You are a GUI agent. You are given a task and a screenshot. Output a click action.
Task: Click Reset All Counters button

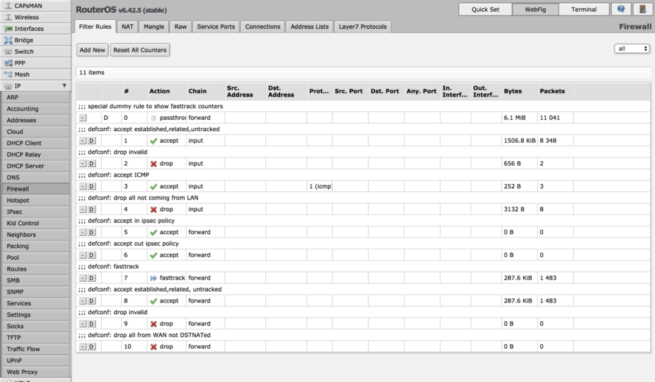click(x=140, y=50)
